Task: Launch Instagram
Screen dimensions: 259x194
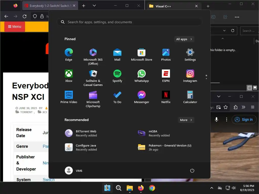Action: 190,76
